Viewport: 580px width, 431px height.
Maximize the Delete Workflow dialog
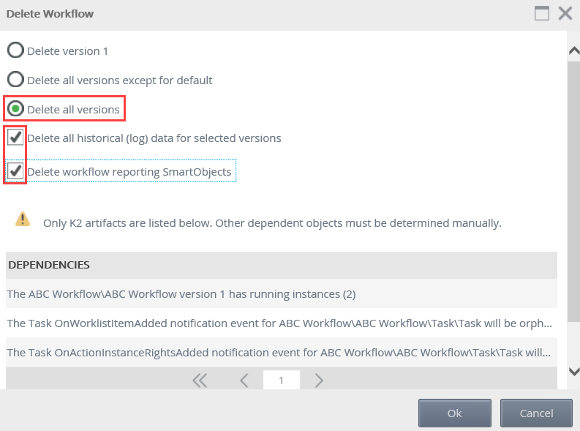(x=543, y=13)
